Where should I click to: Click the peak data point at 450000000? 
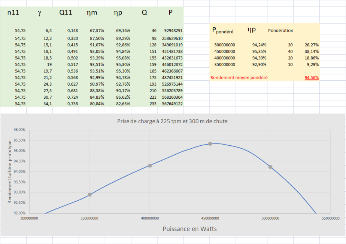[210, 144]
